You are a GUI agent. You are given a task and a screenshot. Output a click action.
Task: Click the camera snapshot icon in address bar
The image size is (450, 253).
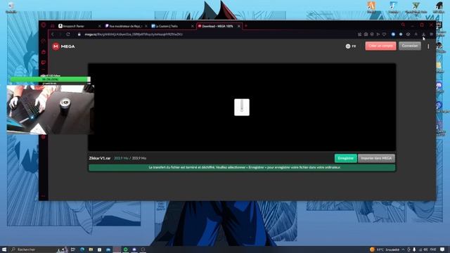point(366,34)
